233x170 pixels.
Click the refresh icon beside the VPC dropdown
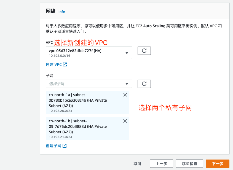(144, 50)
